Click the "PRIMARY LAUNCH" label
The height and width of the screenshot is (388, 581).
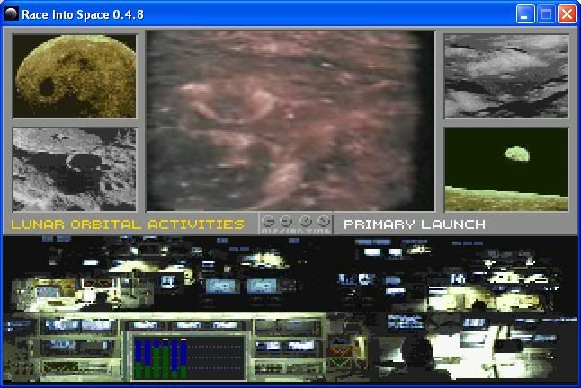pyautogui.click(x=415, y=225)
